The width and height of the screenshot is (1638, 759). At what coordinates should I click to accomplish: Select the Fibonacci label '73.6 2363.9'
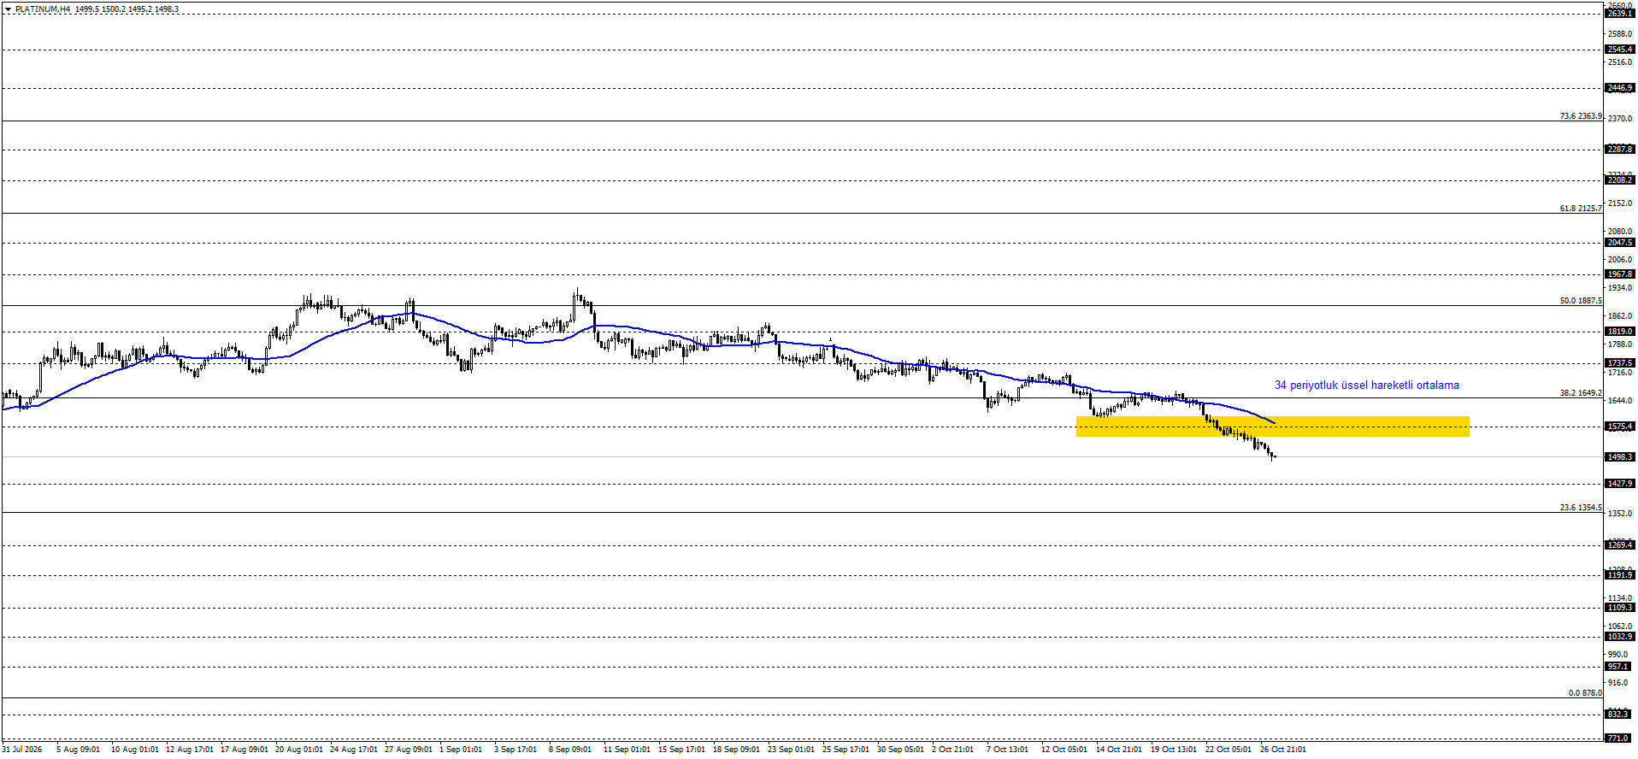pos(1581,116)
